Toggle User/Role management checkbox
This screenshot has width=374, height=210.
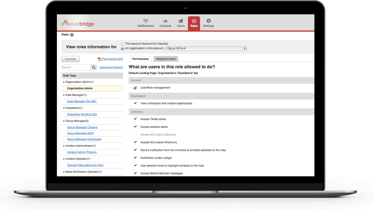pyautogui.click(x=135, y=88)
